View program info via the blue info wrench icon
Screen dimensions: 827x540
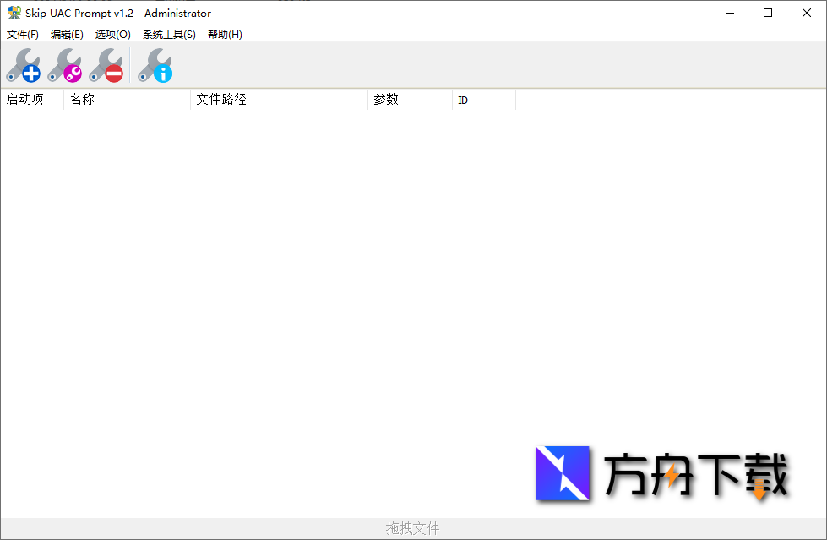(x=156, y=64)
